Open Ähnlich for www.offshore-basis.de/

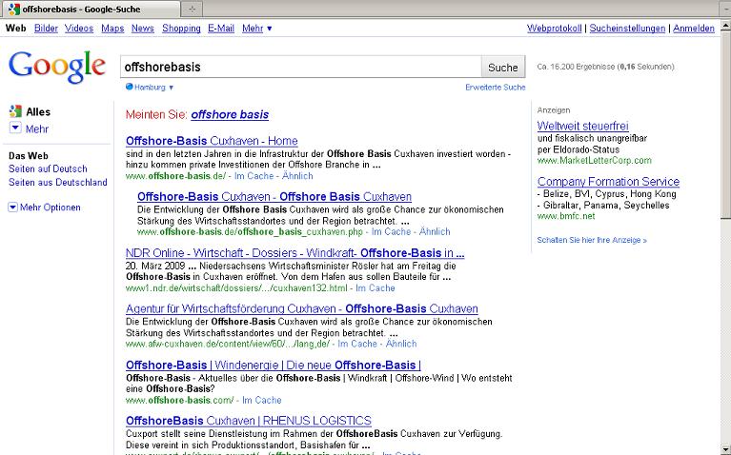click(x=297, y=176)
